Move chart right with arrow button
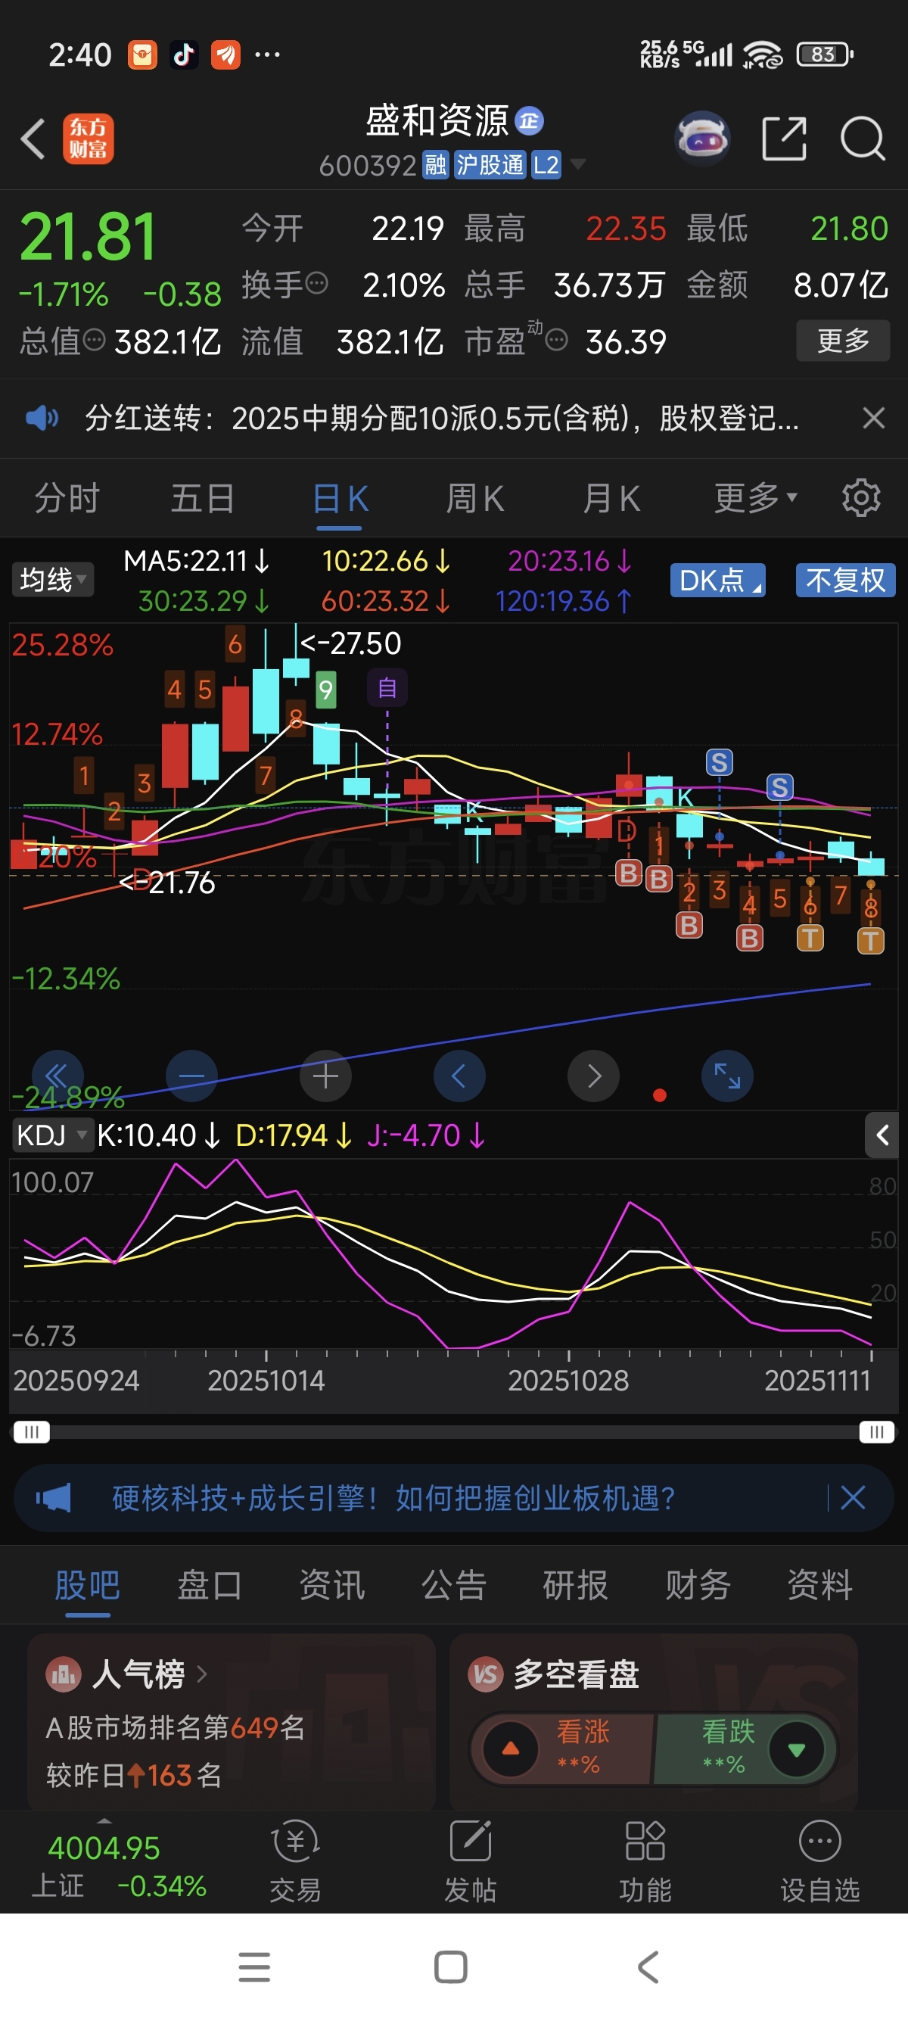 593,1076
